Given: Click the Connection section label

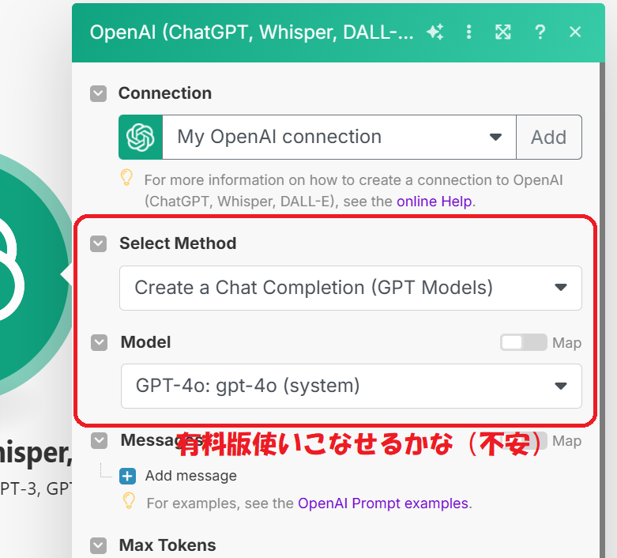Looking at the screenshot, I should (165, 93).
